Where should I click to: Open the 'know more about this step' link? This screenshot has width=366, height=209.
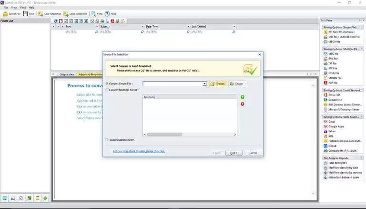click(x=139, y=151)
